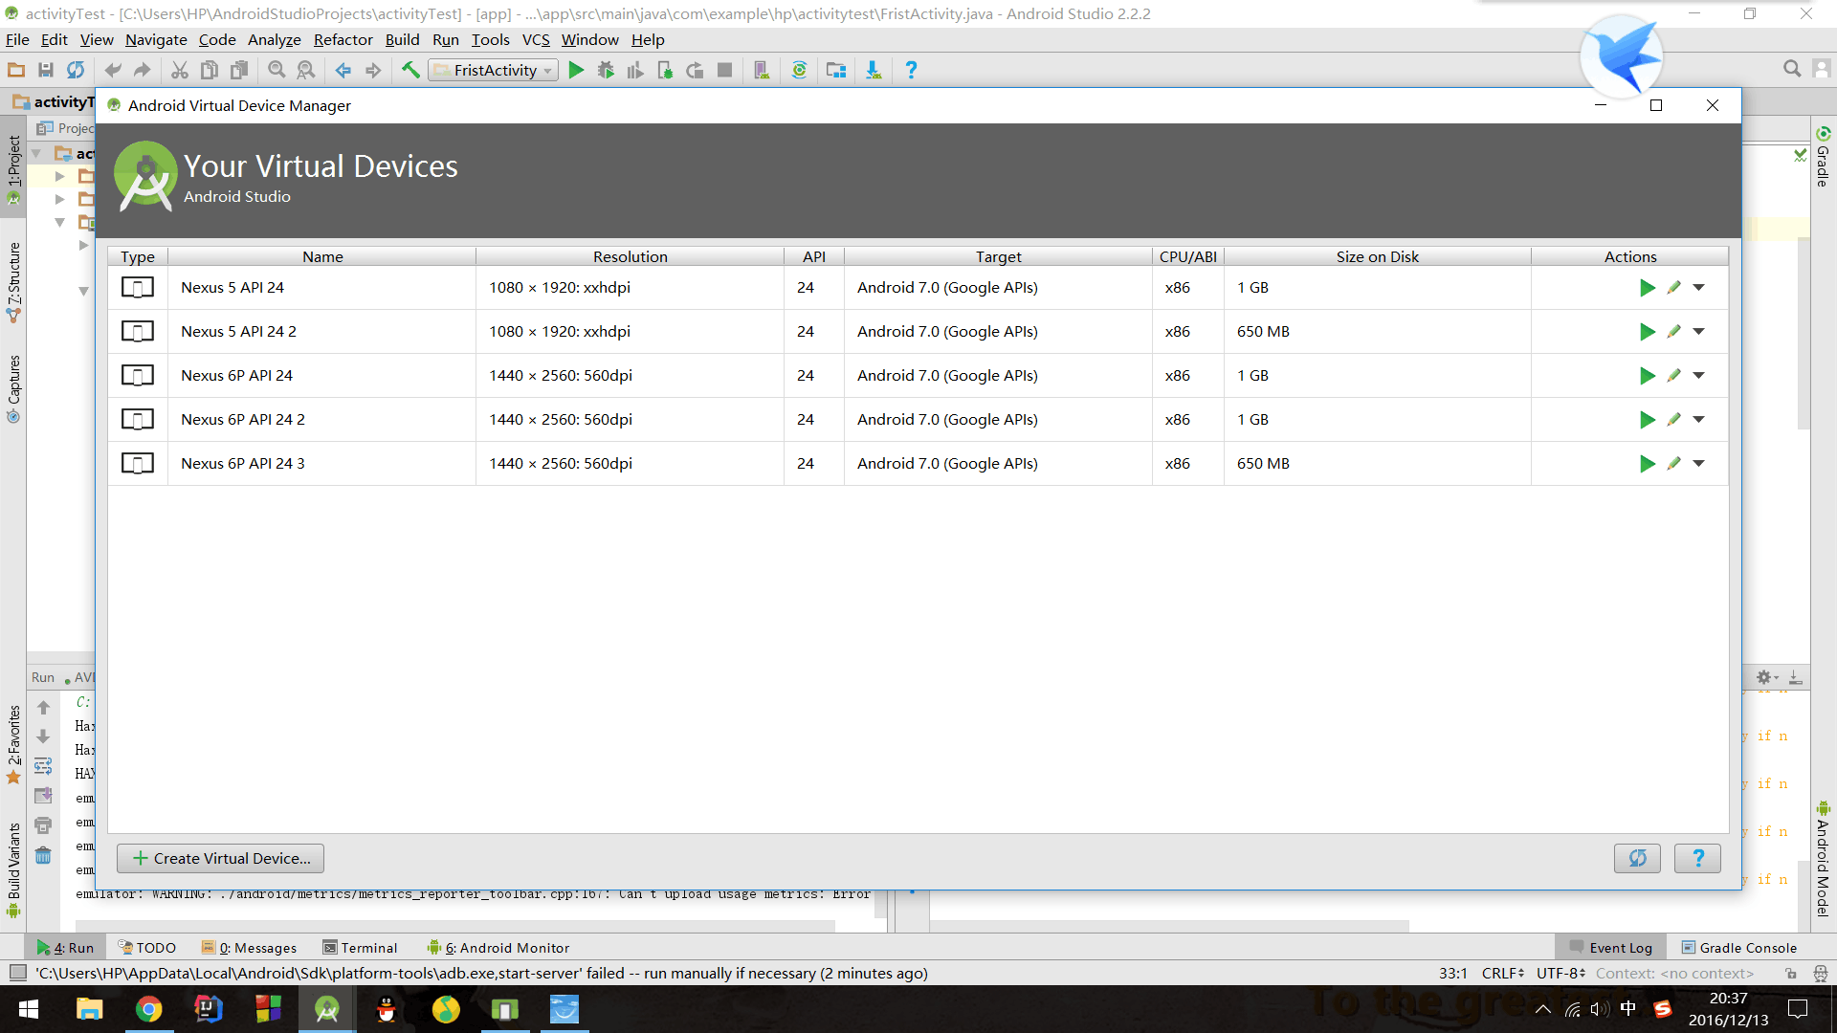
Task: Open Search Everywhere magnifier icon
Action: point(1792,69)
